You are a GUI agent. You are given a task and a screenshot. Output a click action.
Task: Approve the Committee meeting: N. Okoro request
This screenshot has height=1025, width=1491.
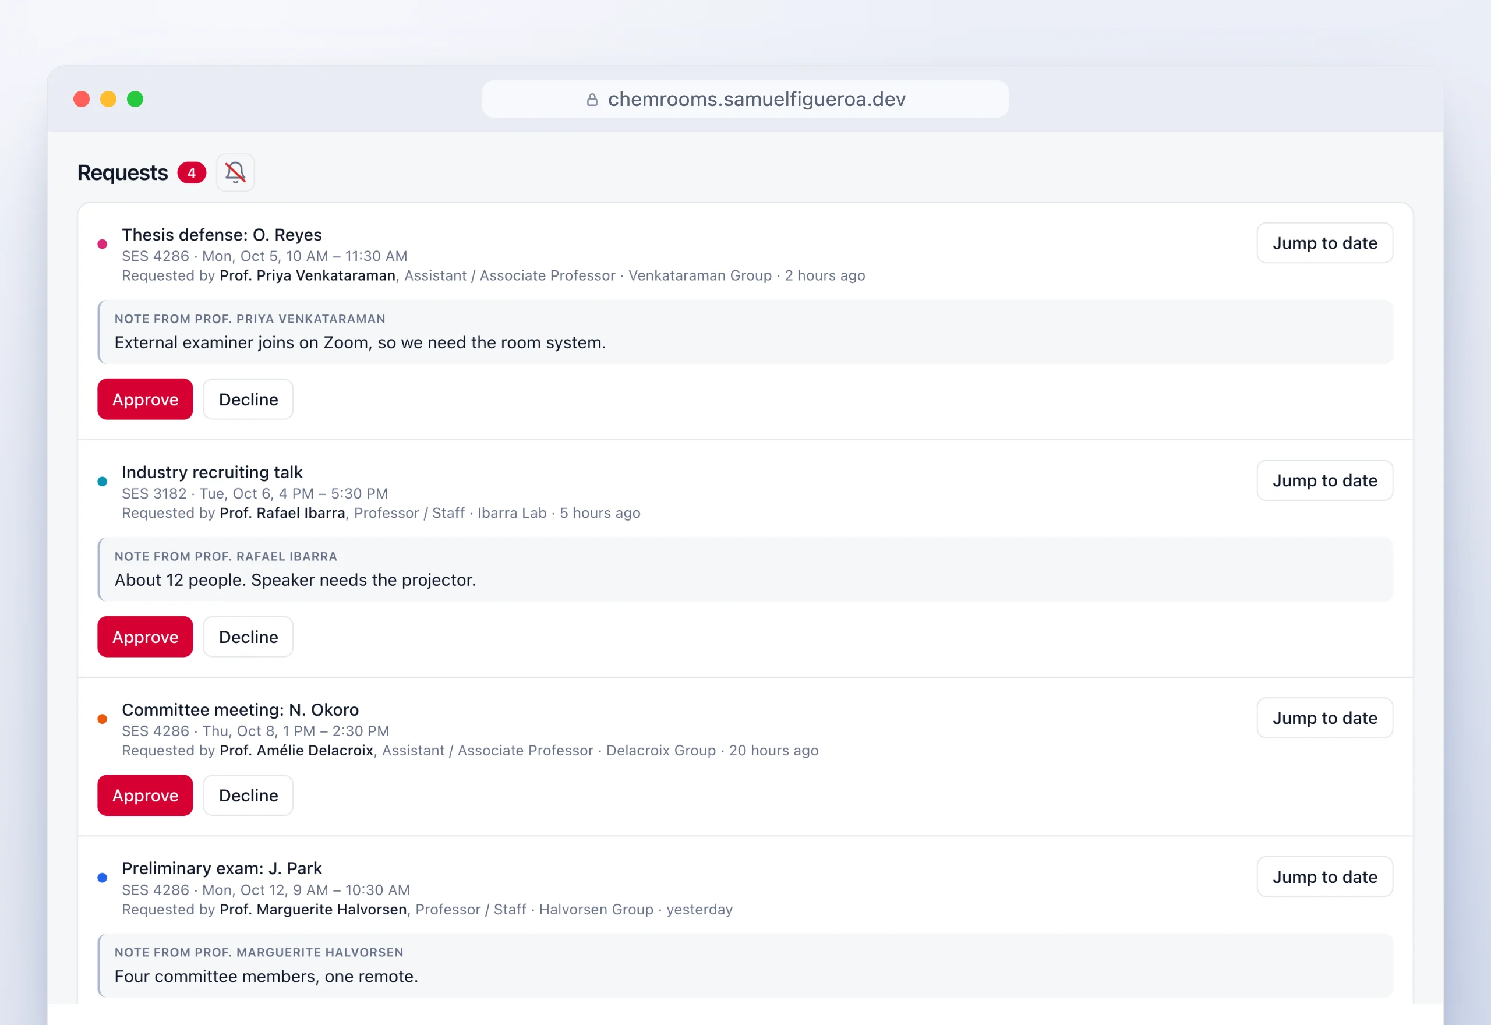pyautogui.click(x=145, y=796)
